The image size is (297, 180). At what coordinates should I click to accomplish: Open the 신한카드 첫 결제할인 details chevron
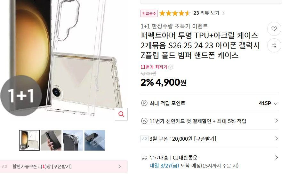pyautogui.click(x=277, y=121)
